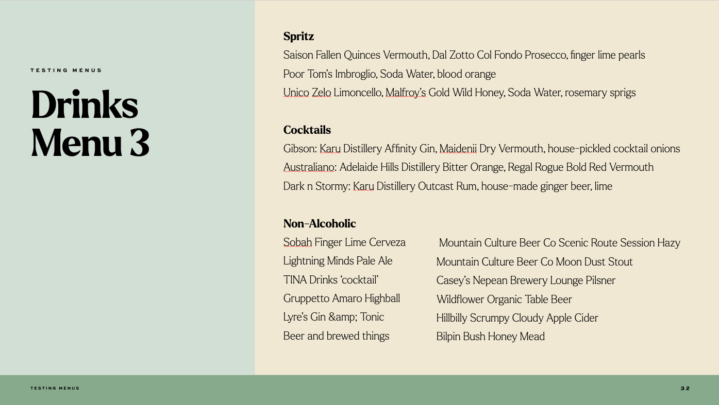Click the underlined word Maidenii
This screenshot has height=405, width=719.
pyautogui.click(x=458, y=149)
